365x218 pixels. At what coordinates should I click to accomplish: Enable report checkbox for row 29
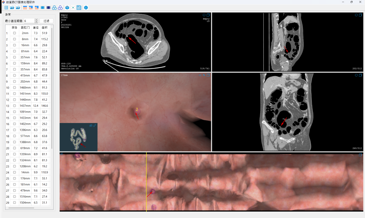tap(15, 203)
